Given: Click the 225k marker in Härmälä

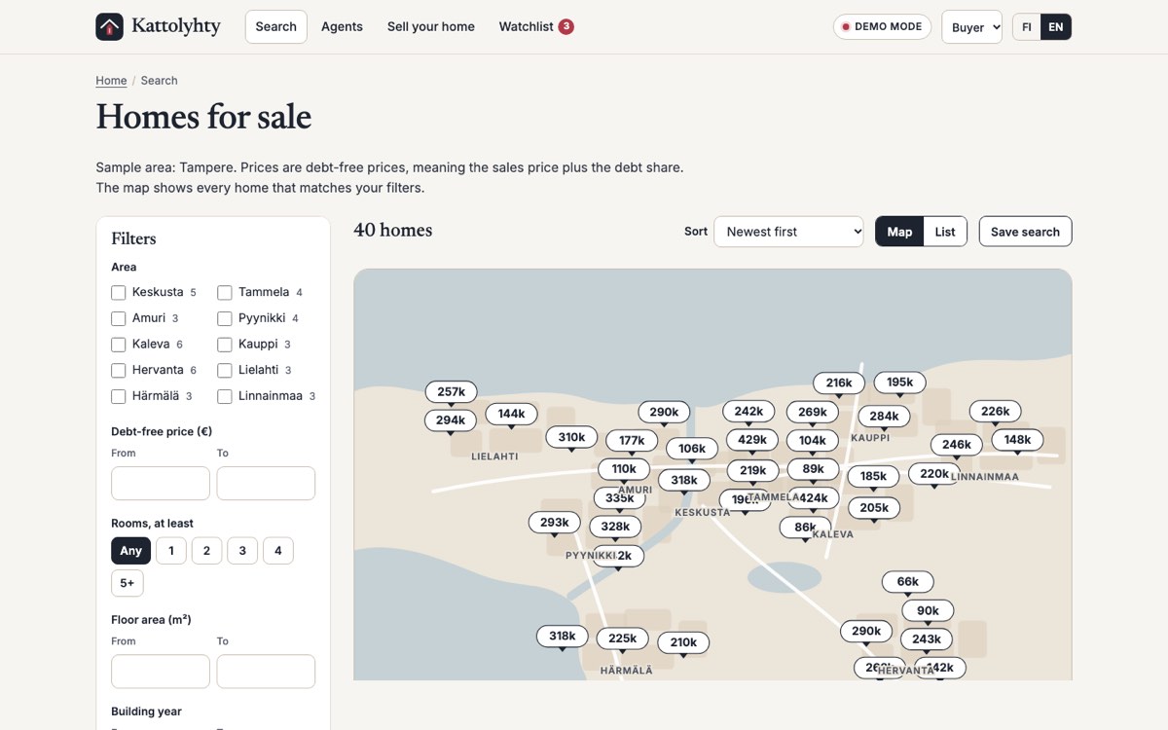Looking at the screenshot, I should coord(622,639).
